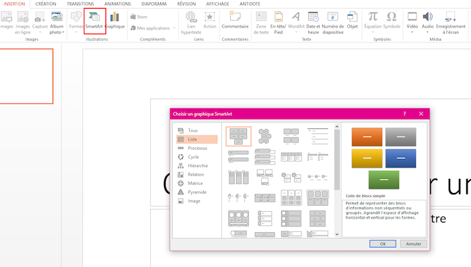Open the Audio dropdown arrow
The image size is (471, 267).
click(427, 32)
